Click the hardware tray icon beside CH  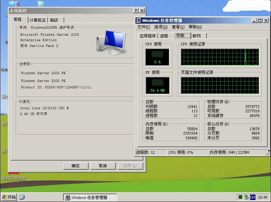[x=246, y=197]
